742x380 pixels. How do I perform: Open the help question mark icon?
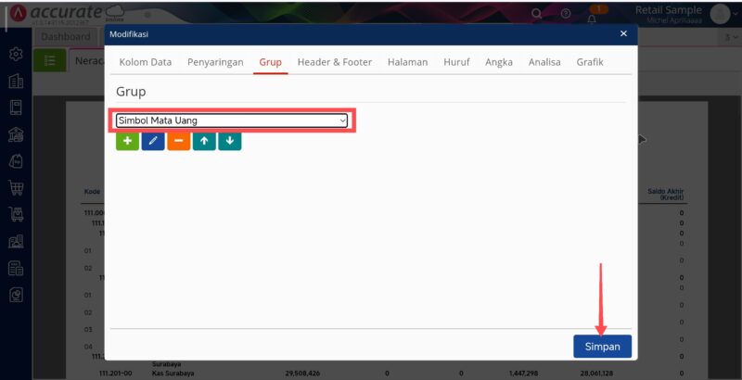pos(565,14)
